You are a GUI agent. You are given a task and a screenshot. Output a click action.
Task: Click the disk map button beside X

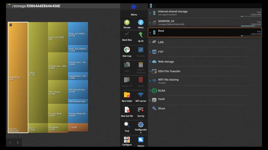18,143
